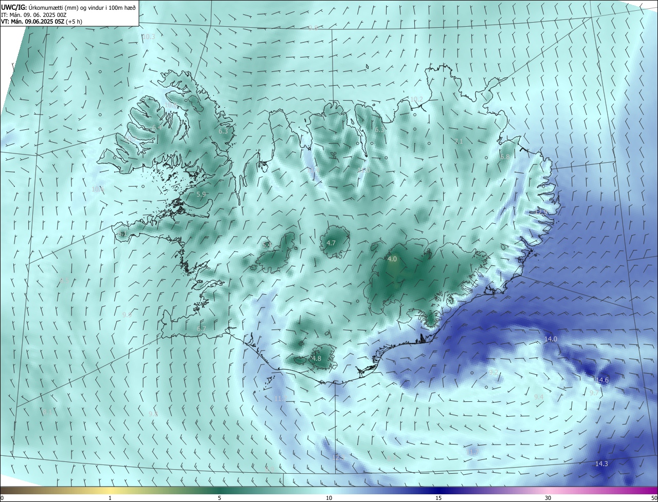Screen dimensions: 658x502
Task: Click the 10.3 value label on the map
Action: (x=149, y=37)
